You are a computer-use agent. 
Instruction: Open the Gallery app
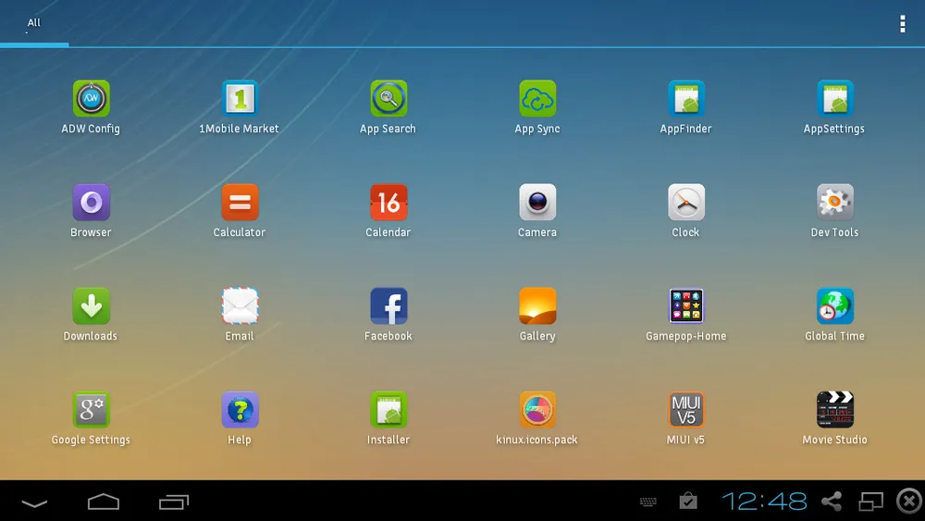pos(537,306)
